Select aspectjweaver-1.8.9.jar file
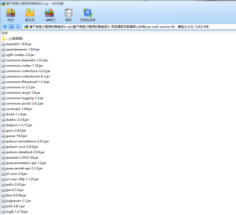236x215 pixels. point(21,49)
